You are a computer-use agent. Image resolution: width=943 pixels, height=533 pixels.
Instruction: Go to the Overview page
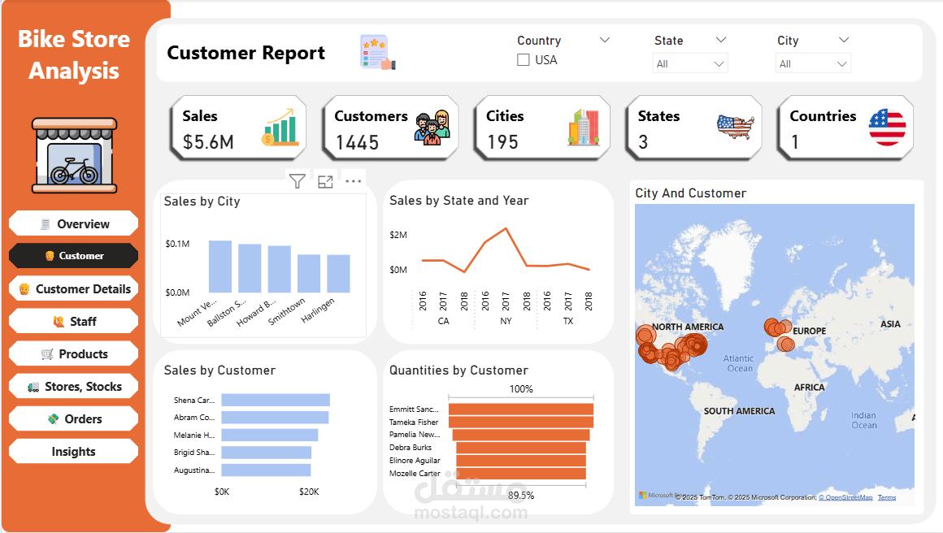73,223
